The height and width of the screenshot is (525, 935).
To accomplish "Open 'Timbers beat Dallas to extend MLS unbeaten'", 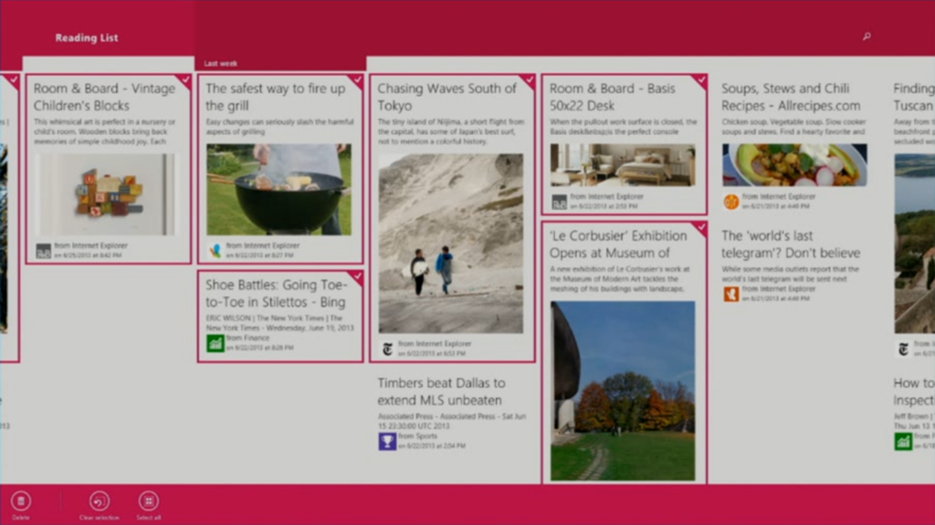I will (x=441, y=392).
